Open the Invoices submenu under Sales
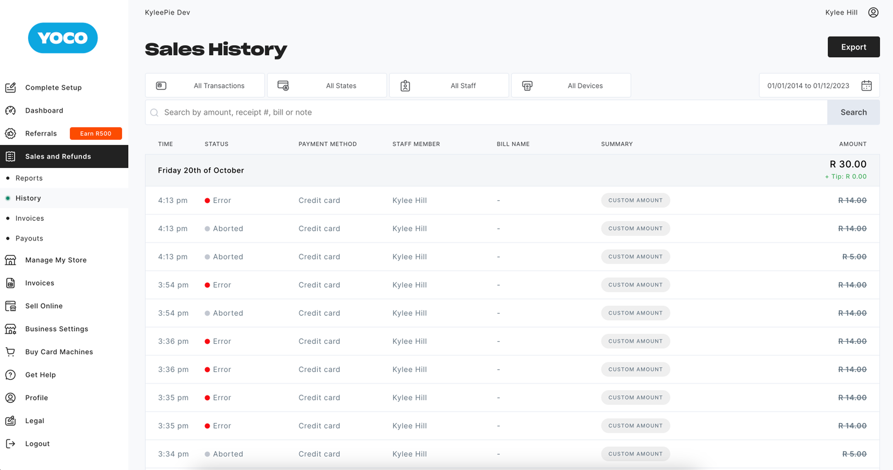The height and width of the screenshot is (470, 893). (x=30, y=218)
